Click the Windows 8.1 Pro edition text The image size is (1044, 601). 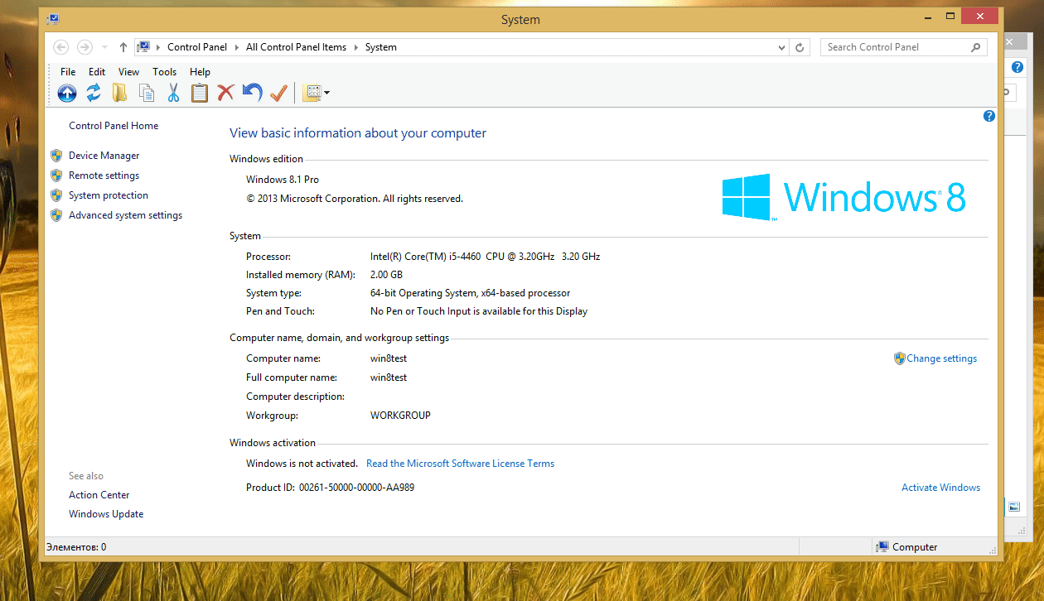[x=283, y=180]
